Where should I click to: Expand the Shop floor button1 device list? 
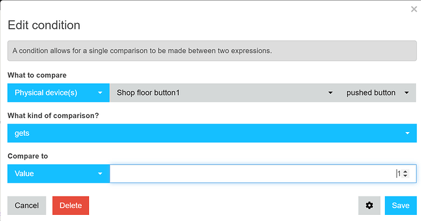tap(225, 93)
